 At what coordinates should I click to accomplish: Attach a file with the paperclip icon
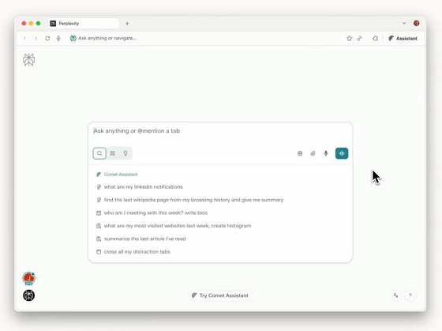(313, 153)
